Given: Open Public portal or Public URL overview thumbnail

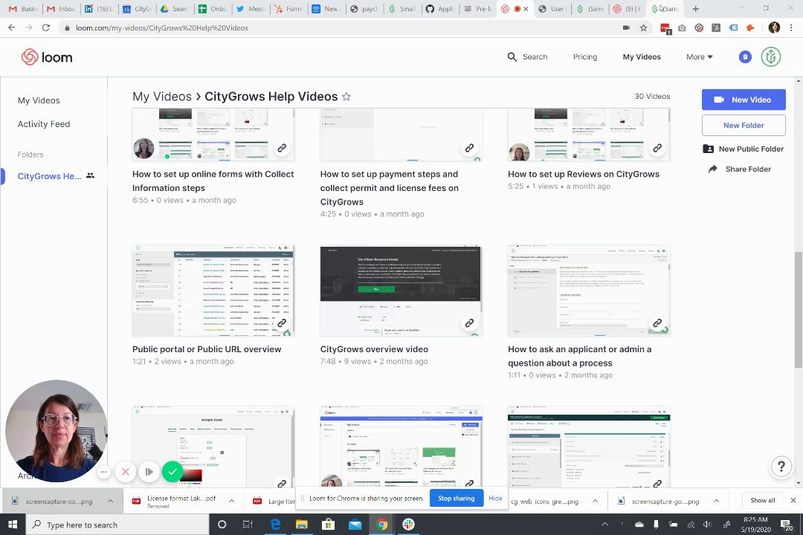Looking at the screenshot, I should [x=213, y=291].
